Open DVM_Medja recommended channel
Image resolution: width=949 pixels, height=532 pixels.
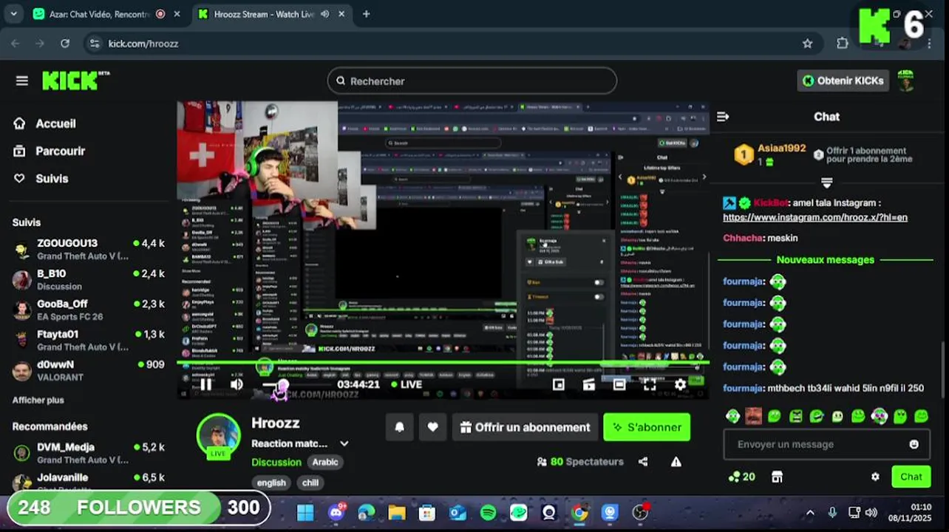pos(89,453)
